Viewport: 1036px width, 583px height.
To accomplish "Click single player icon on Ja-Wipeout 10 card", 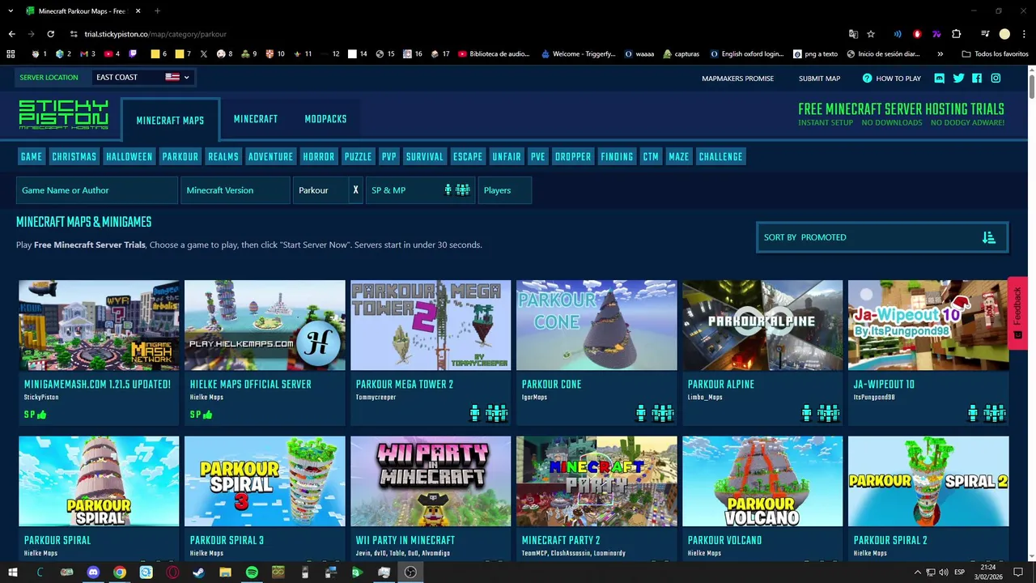I will point(973,414).
